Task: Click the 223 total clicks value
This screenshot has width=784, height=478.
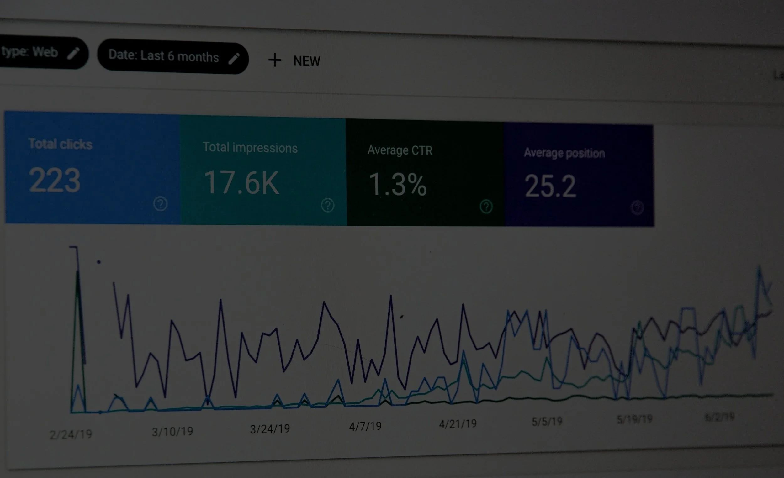Action: [54, 180]
